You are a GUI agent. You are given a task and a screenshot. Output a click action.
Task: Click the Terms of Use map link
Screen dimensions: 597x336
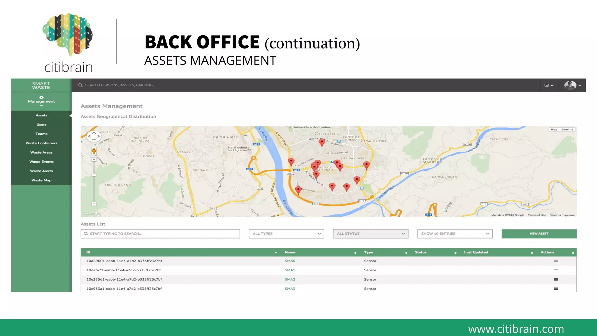537,215
